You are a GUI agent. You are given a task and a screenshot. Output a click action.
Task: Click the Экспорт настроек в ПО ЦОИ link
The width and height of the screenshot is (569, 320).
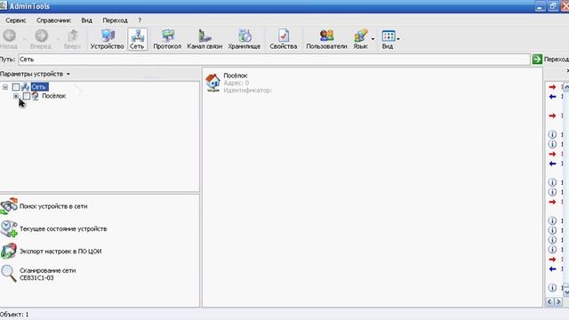(60, 251)
